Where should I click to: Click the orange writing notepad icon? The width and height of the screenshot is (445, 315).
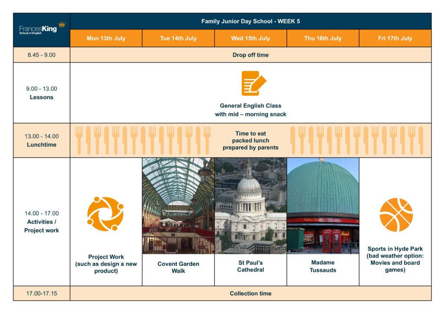click(x=254, y=83)
